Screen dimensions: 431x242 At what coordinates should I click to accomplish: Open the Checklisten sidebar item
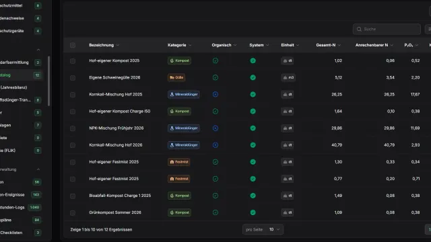[x=21, y=233]
